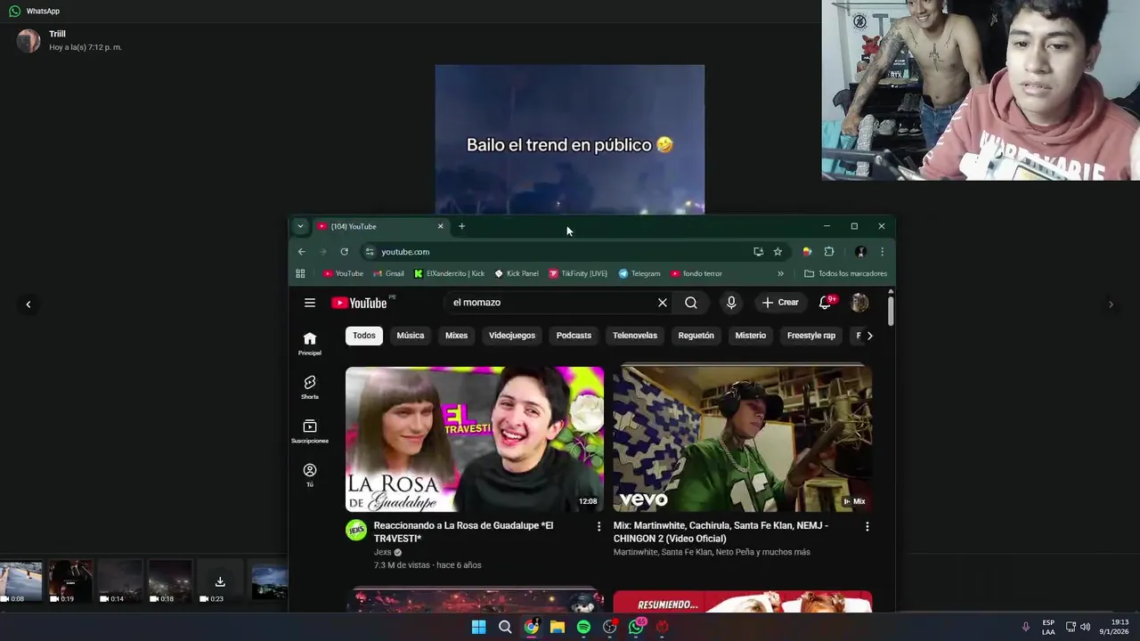This screenshot has width=1140, height=641.
Task: View site information icon in address bar
Action: [370, 252]
